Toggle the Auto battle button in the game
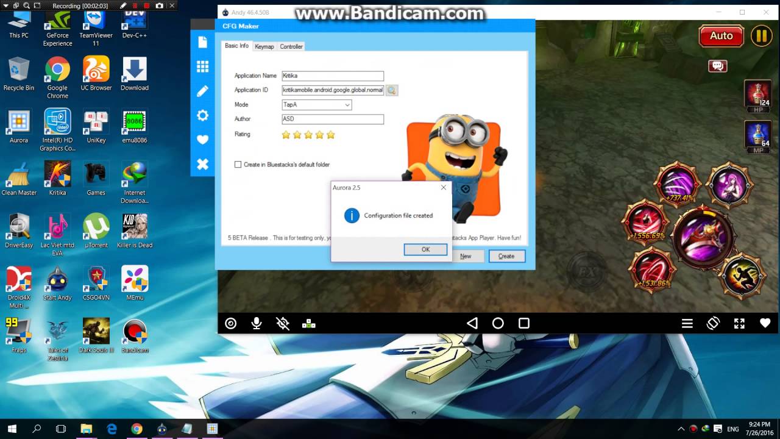 click(721, 36)
